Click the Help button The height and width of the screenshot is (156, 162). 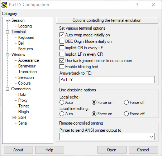[49, 150]
